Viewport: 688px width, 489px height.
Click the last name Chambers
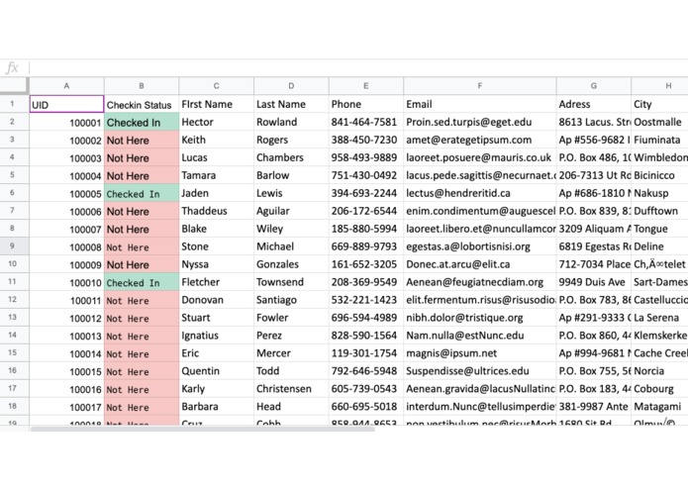(x=280, y=157)
